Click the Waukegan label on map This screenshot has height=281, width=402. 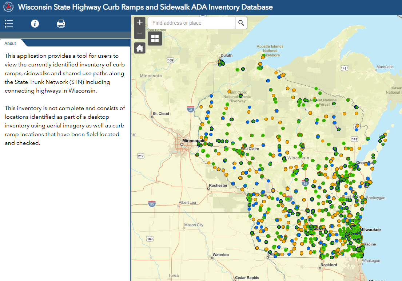pos(371,261)
